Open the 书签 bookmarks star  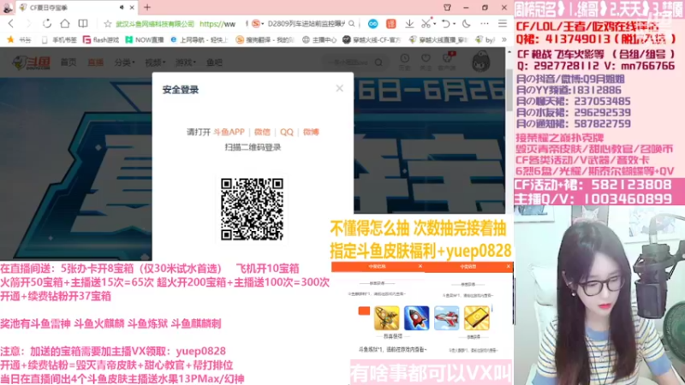click(x=19, y=39)
